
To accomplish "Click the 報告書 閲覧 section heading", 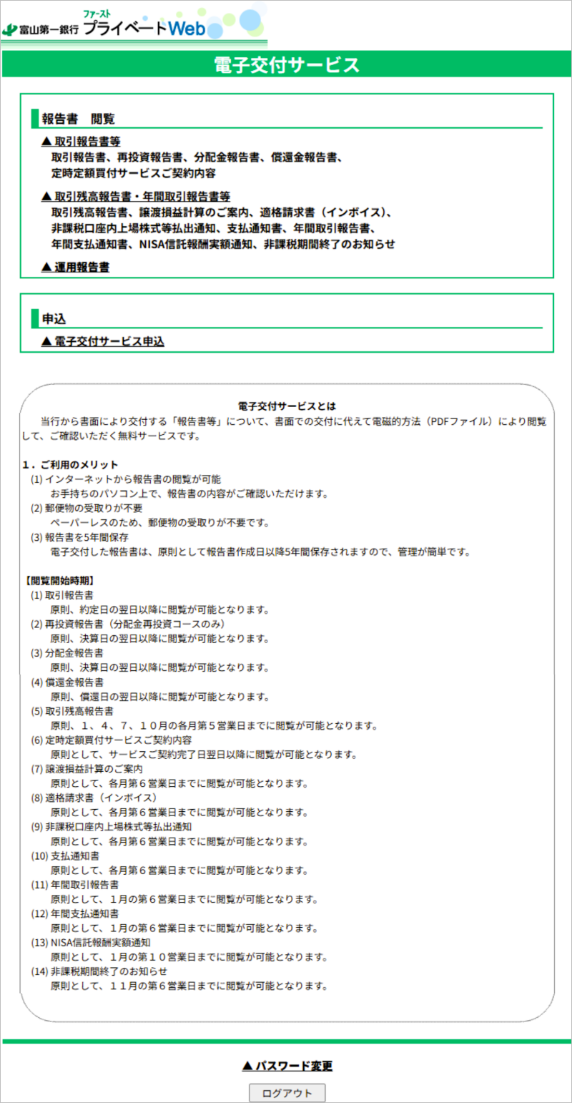I will click(x=78, y=119).
